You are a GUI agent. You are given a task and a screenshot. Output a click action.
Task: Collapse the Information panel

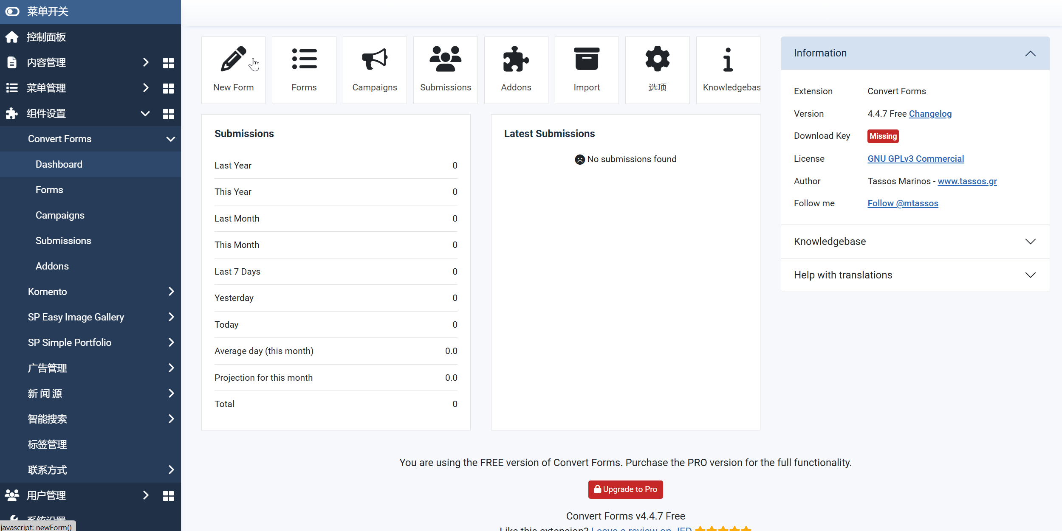pos(1030,53)
